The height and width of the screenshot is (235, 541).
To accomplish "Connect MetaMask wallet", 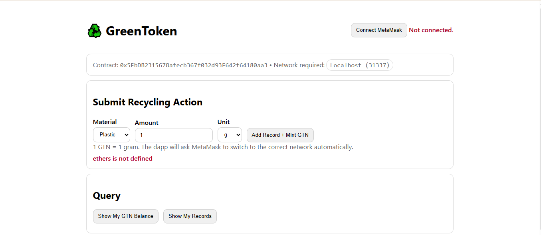I will 379,30.
